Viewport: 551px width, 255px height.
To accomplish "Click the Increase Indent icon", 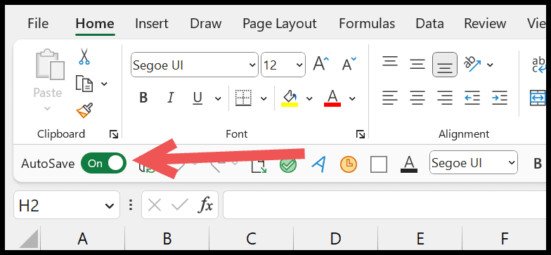I will [x=499, y=98].
